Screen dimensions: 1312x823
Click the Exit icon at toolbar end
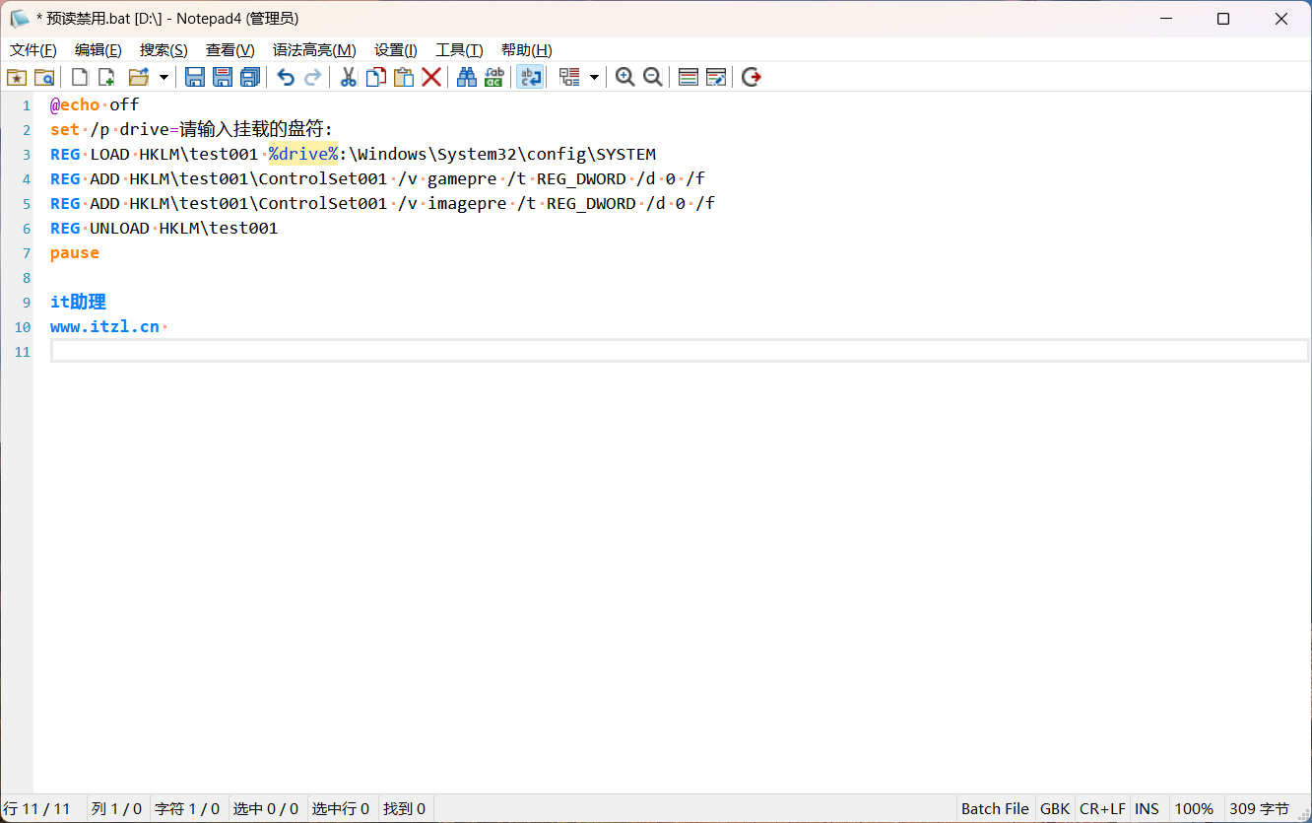click(x=751, y=76)
